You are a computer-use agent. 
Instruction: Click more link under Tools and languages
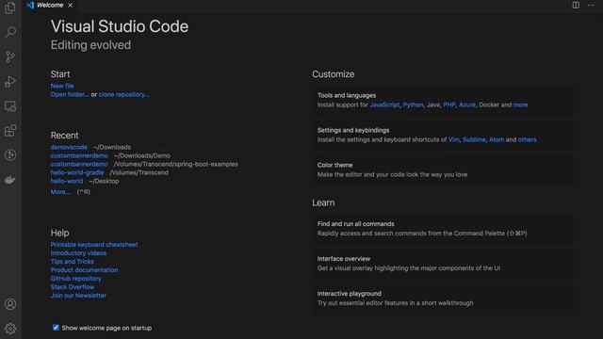click(520, 105)
